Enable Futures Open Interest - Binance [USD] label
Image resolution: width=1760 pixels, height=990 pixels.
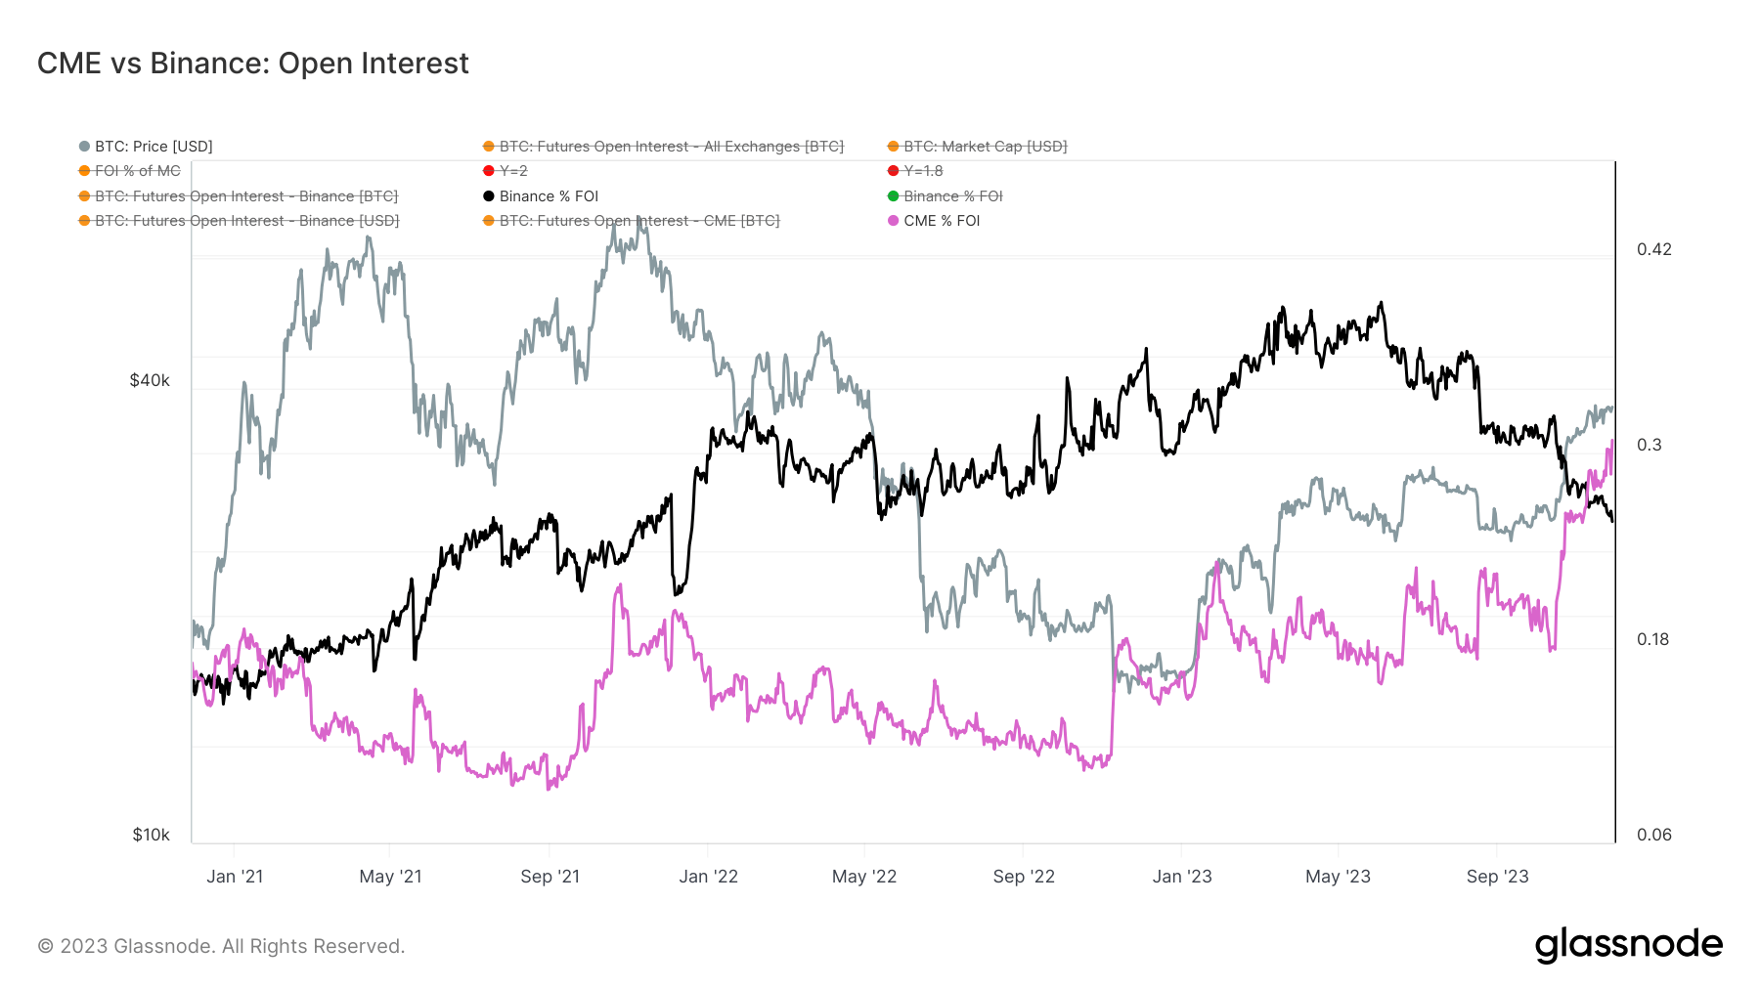pos(246,221)
